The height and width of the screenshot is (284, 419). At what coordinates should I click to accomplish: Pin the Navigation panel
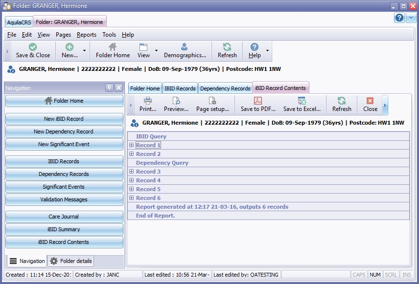tap(109, 88)
